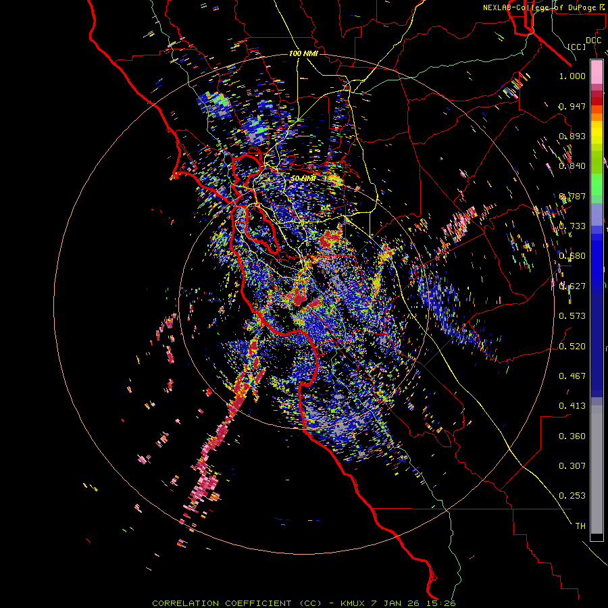The image size is (608, 608).
Task: Click the 0.413 legend value
Action: tap(572, 406)
